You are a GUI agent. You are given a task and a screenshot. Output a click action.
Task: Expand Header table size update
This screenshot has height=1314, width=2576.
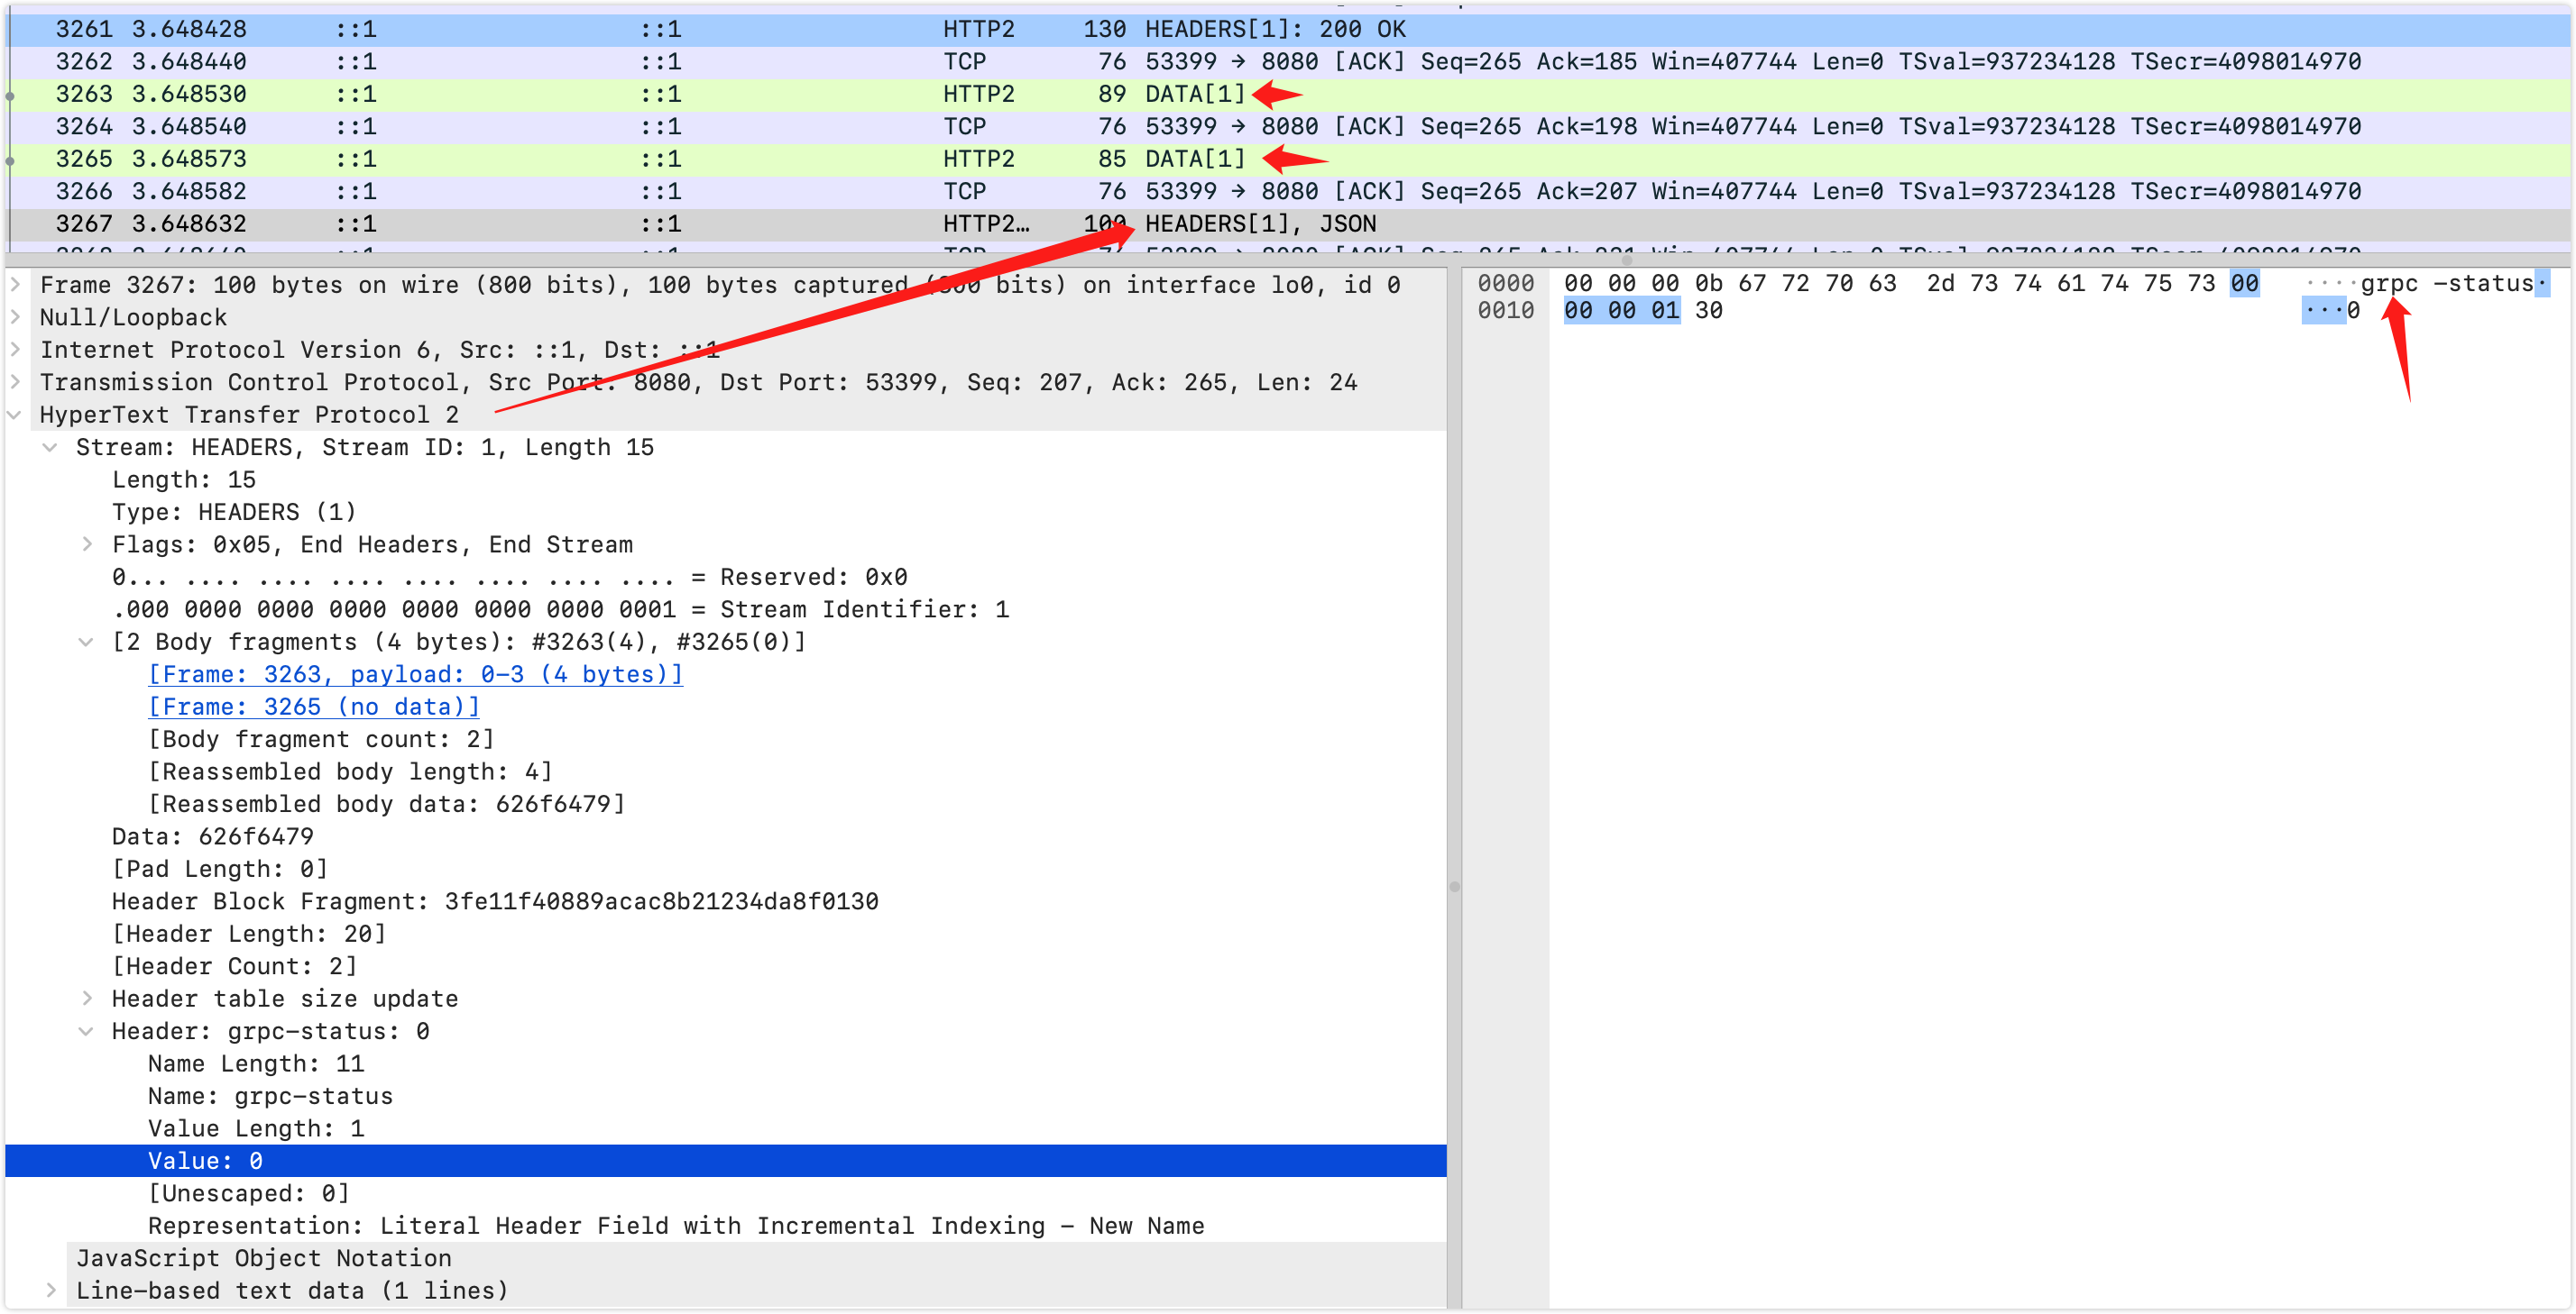(x=87, y=999)
